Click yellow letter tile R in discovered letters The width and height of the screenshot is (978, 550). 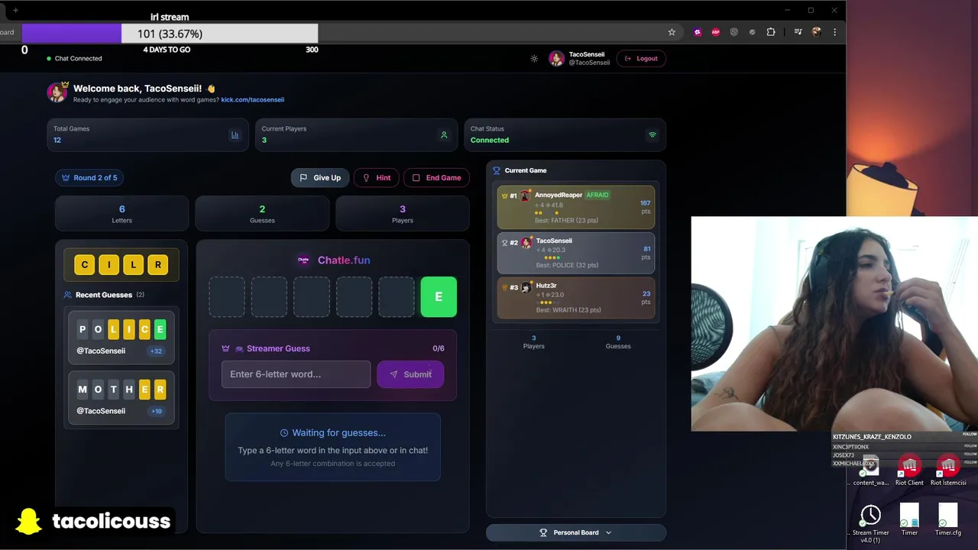click(x=157, y=265)
